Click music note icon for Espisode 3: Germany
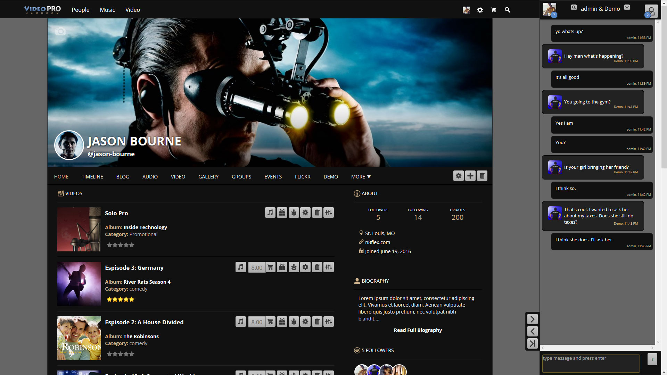This screenshot has height=375, width=667. click(x=241, y=267)
